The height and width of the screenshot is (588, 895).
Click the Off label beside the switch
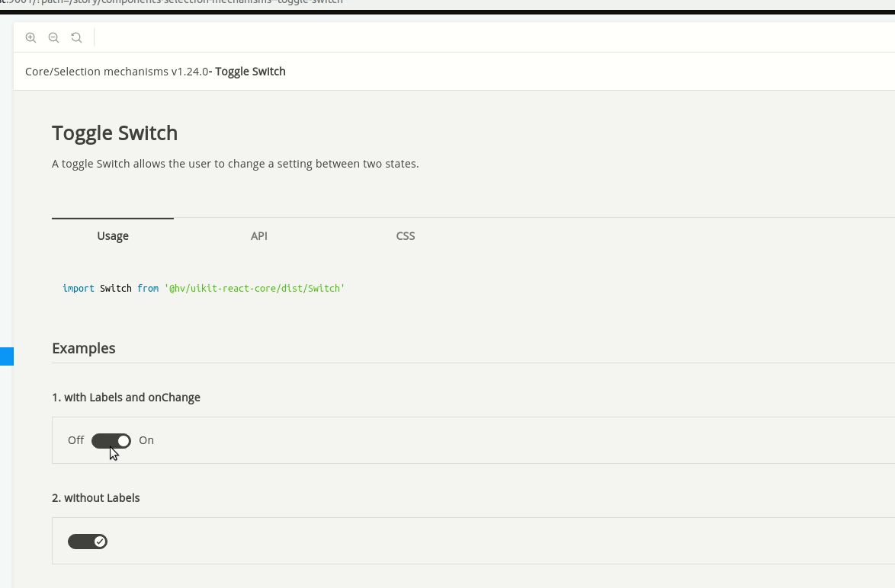(x=75, y=440)
